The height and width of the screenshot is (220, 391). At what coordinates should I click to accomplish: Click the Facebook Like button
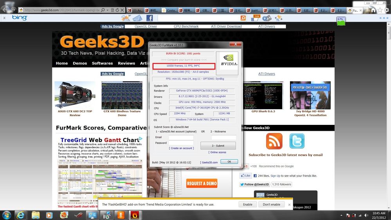pyautogui.click(x=246, y=176)
